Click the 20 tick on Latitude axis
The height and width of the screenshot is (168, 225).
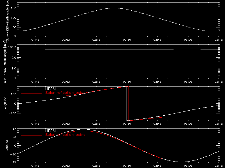(x=14, y=137)
